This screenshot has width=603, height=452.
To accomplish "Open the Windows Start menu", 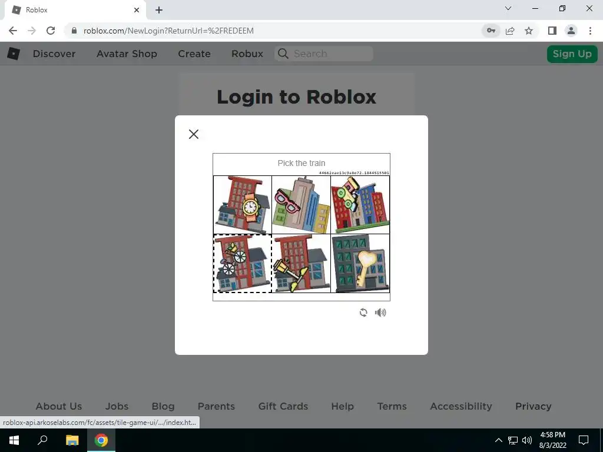I will (14, 440).
